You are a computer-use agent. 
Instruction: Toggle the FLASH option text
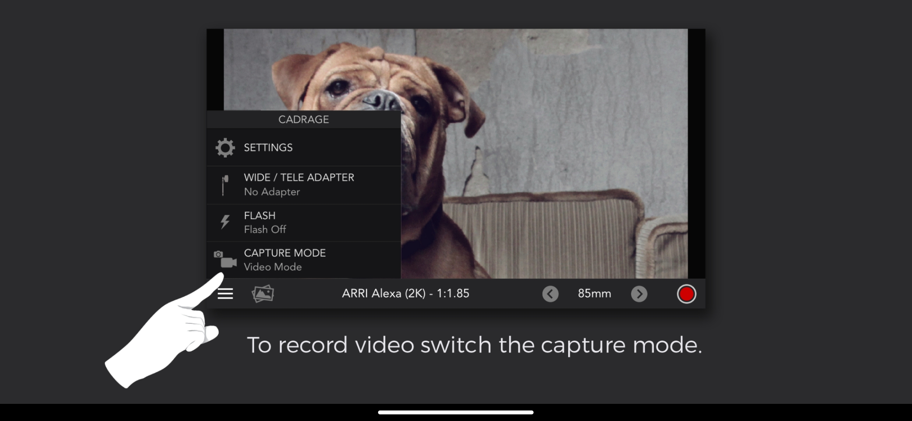tap(260, 216)
